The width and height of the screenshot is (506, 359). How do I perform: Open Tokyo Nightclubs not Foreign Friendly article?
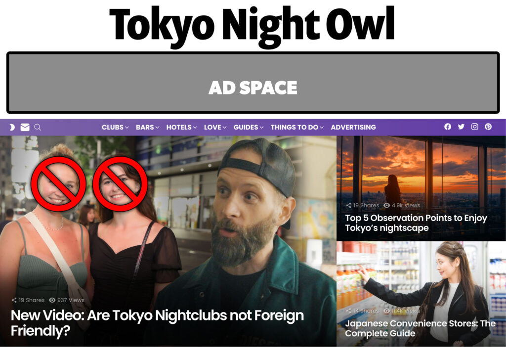(157, 323)
